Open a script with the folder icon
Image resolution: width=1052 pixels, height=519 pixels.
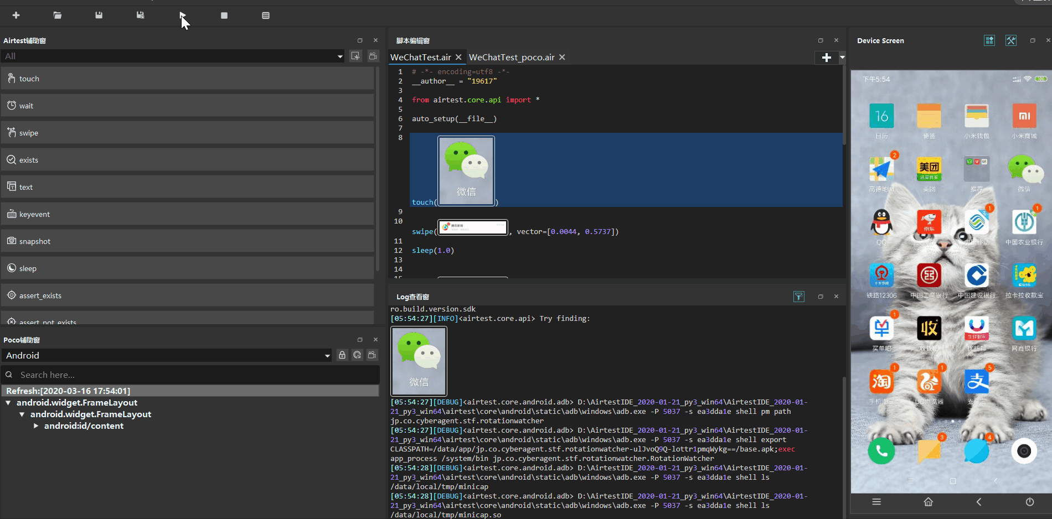58,15
